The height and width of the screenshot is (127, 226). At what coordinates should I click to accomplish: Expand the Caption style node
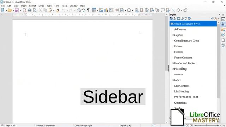(173, 35)
